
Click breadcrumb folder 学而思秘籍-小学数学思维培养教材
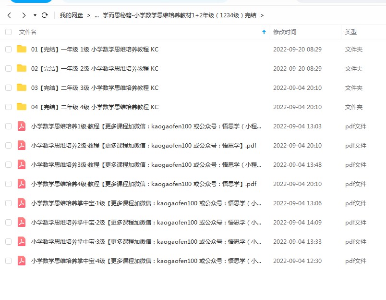click(180, 15)
